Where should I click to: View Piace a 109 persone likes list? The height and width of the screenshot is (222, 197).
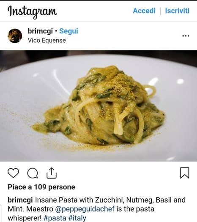click(x=41, y=187)
